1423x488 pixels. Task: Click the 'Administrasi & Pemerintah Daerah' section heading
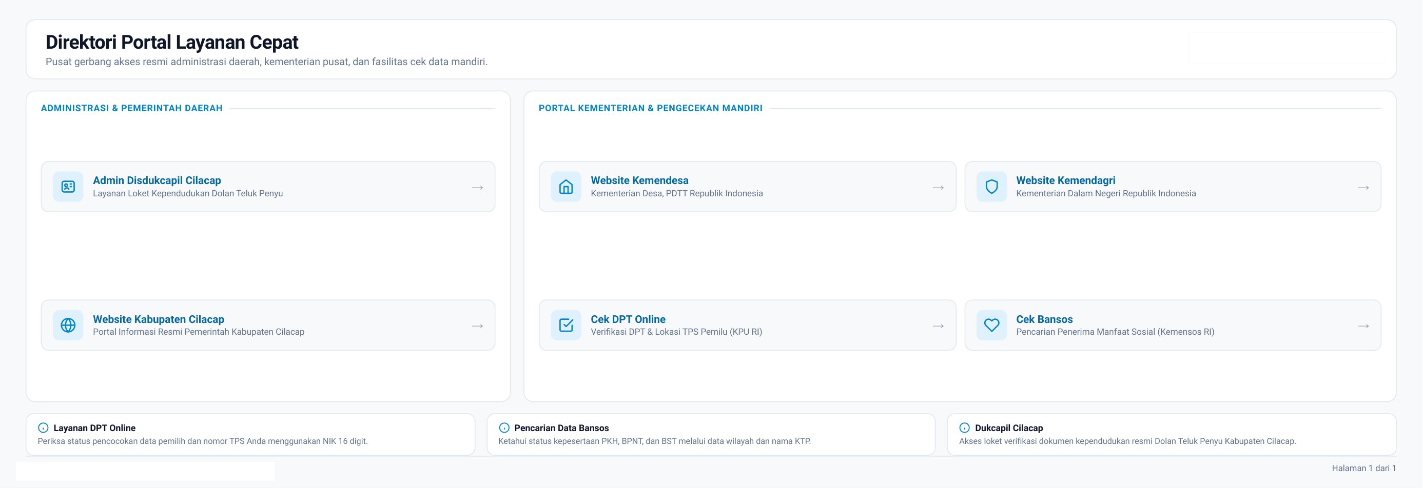tap(131, 108)
